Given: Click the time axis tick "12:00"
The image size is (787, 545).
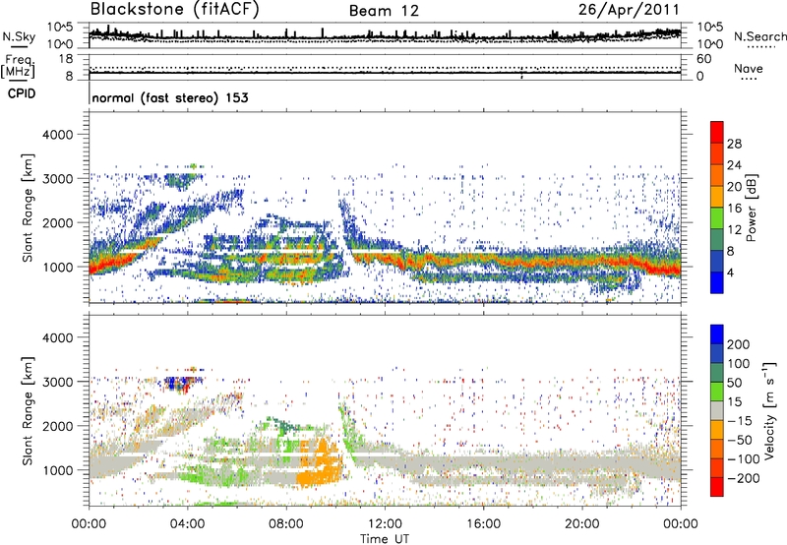Looking at the screenshot, I should tap(385, 524).
